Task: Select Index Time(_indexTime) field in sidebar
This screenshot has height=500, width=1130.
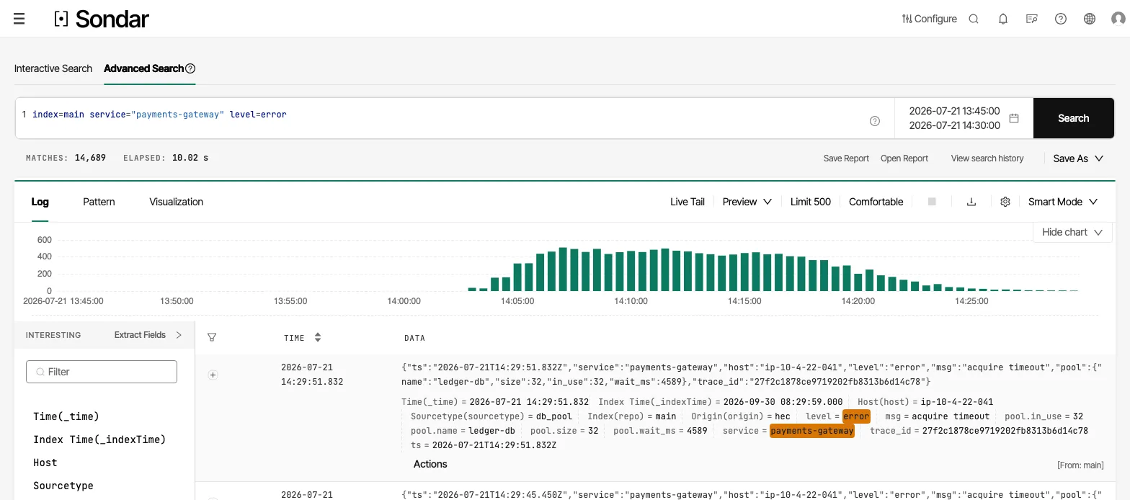Action: click(99, 439)
